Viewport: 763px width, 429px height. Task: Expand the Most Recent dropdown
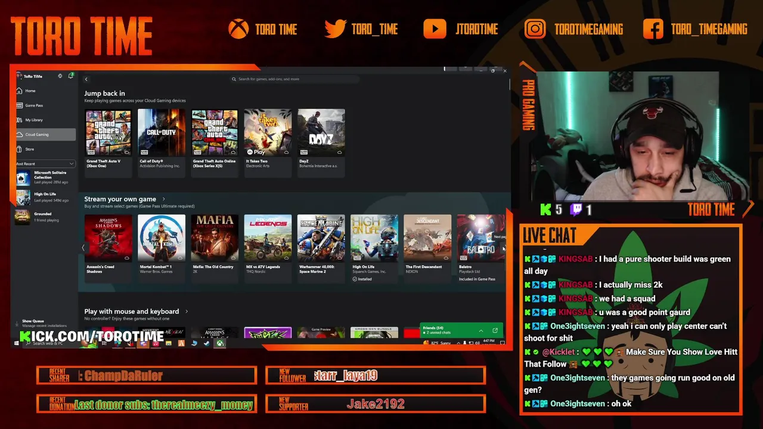(x=45, y=164)
